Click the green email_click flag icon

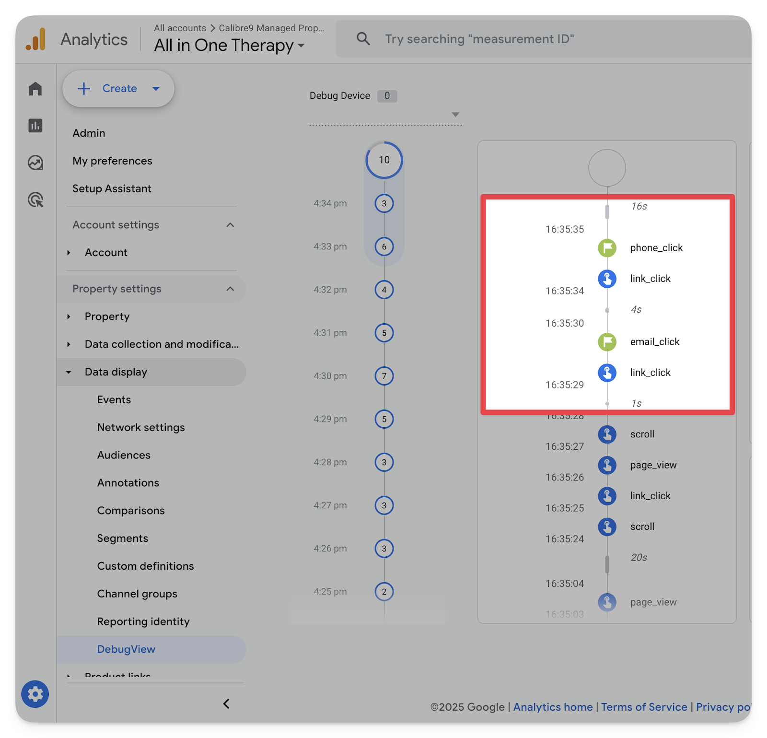(607, 342)
